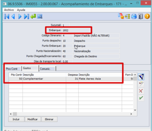Exit using the door icon

[x=141, y=16]
